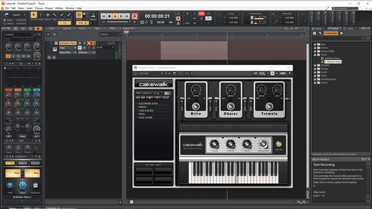
Task: Switch to the Media browser tab
Action: [319, 28]
